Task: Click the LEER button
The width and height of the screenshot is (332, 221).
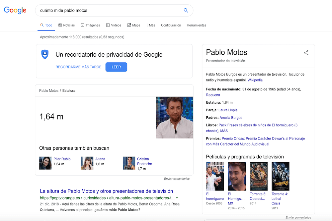Action: (116, 67)
